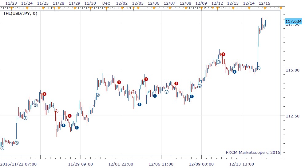
Task: Select the THL(USD/JPY, 0) chart title
Action: click(x=20, y=14)
